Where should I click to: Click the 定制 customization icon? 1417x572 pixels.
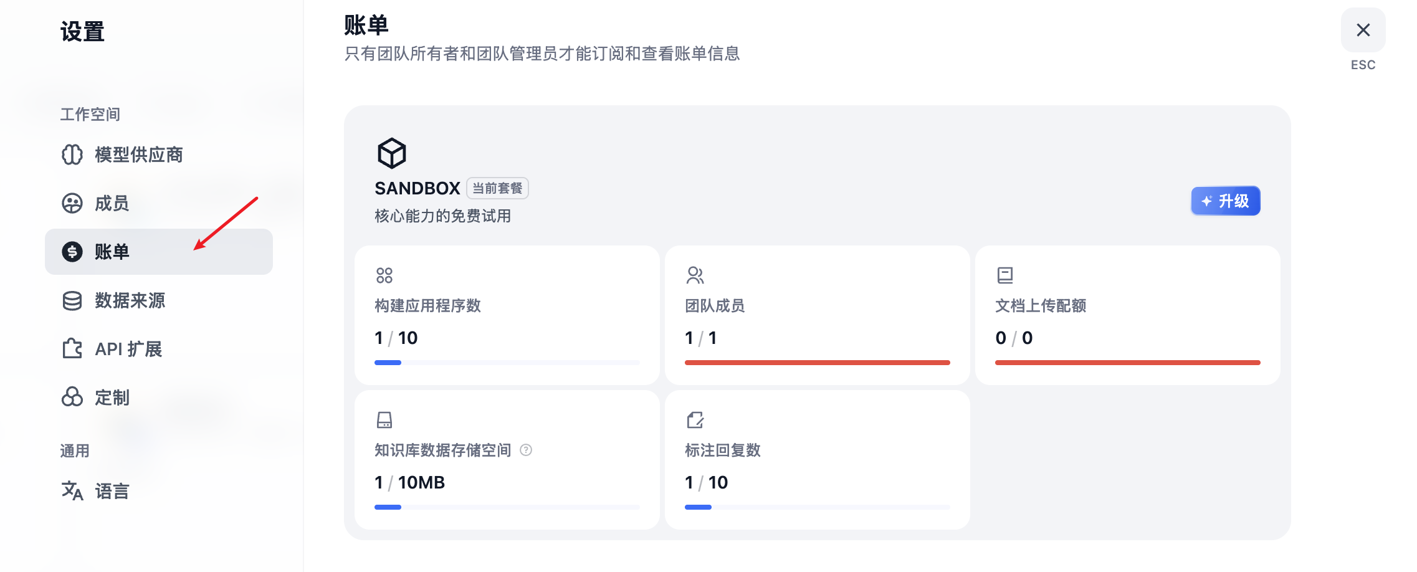(72, 397)
